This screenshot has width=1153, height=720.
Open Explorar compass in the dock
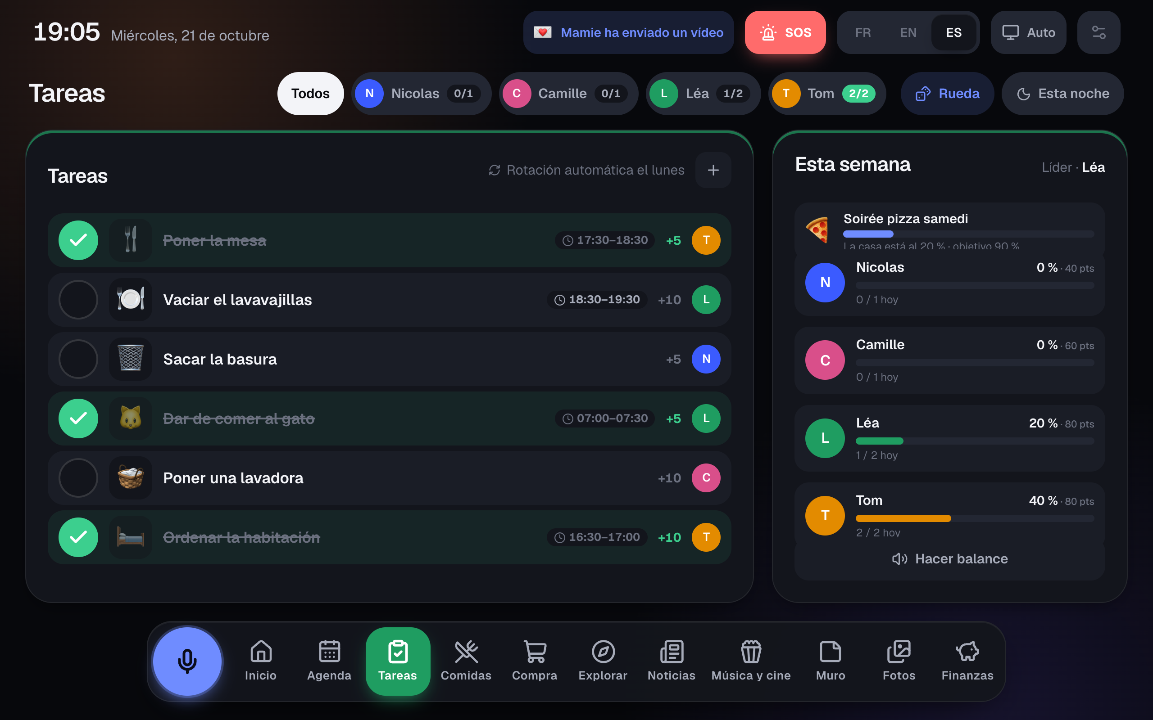(x=603, y=661)
